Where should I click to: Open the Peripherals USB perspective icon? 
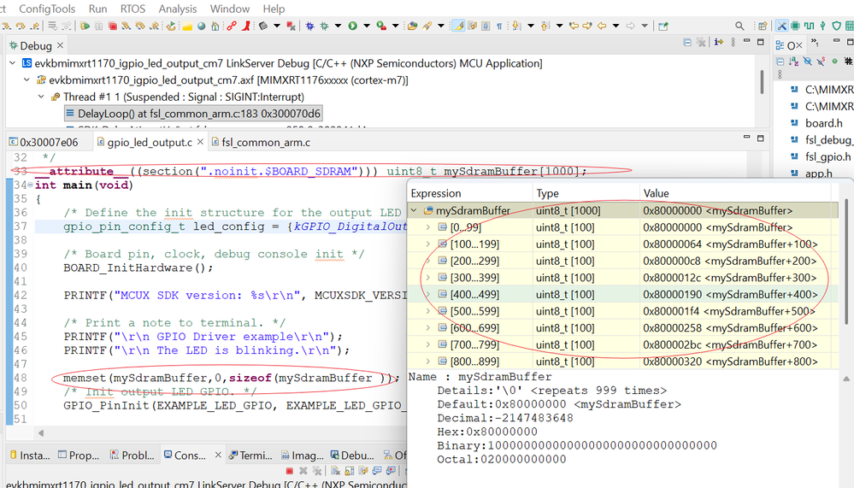[x=822, y=26]
